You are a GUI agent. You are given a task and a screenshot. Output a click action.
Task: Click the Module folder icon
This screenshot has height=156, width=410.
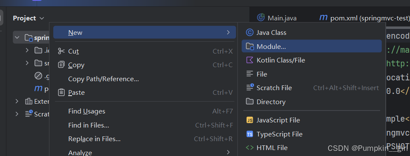250,46
